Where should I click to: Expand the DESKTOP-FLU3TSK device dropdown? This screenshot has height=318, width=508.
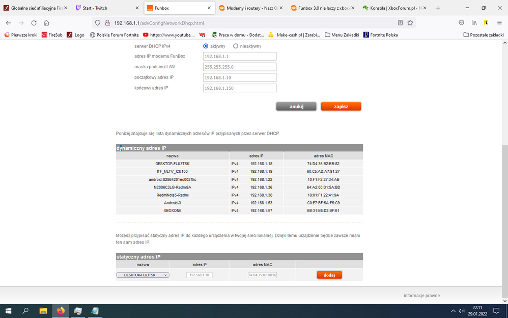coord(143,275)
